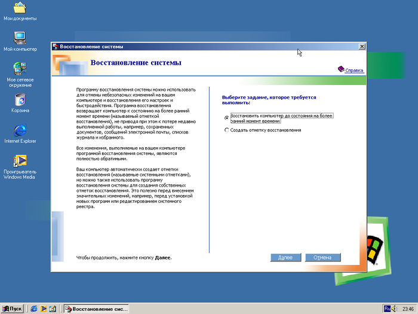
Task: Click the Мое сетевое окружение desktop icon
Action: click(x=20, y=68)
